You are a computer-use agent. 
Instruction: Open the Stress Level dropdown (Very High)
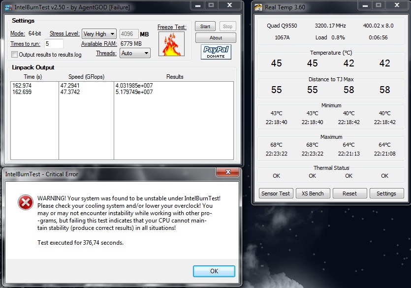[x=99, y=34]
